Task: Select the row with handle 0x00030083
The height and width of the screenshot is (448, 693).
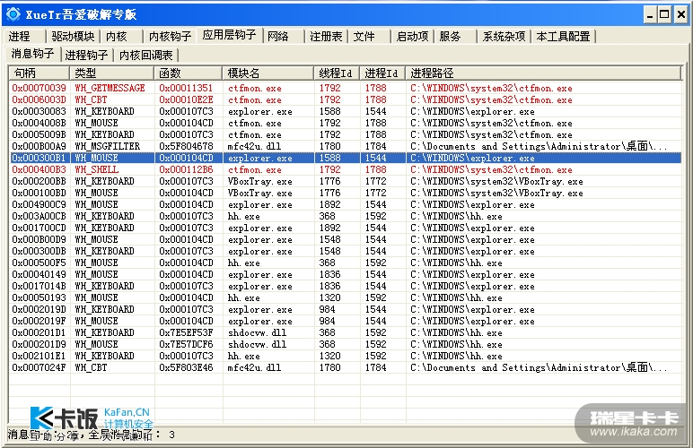Action: (x=345, y=111)
